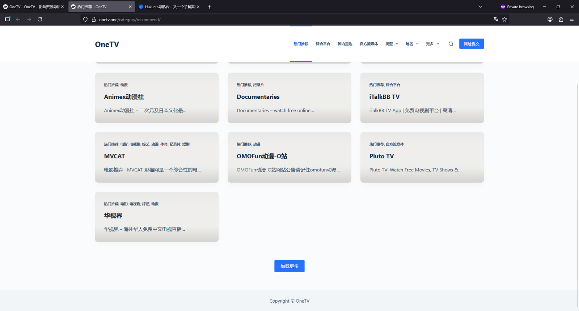
Task: Click Animex动漫社 description text
Action: (x=145, y=111)
